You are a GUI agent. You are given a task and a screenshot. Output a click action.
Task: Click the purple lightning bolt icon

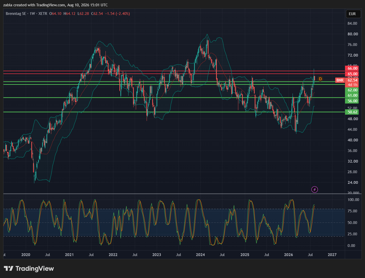pos(315,189)
